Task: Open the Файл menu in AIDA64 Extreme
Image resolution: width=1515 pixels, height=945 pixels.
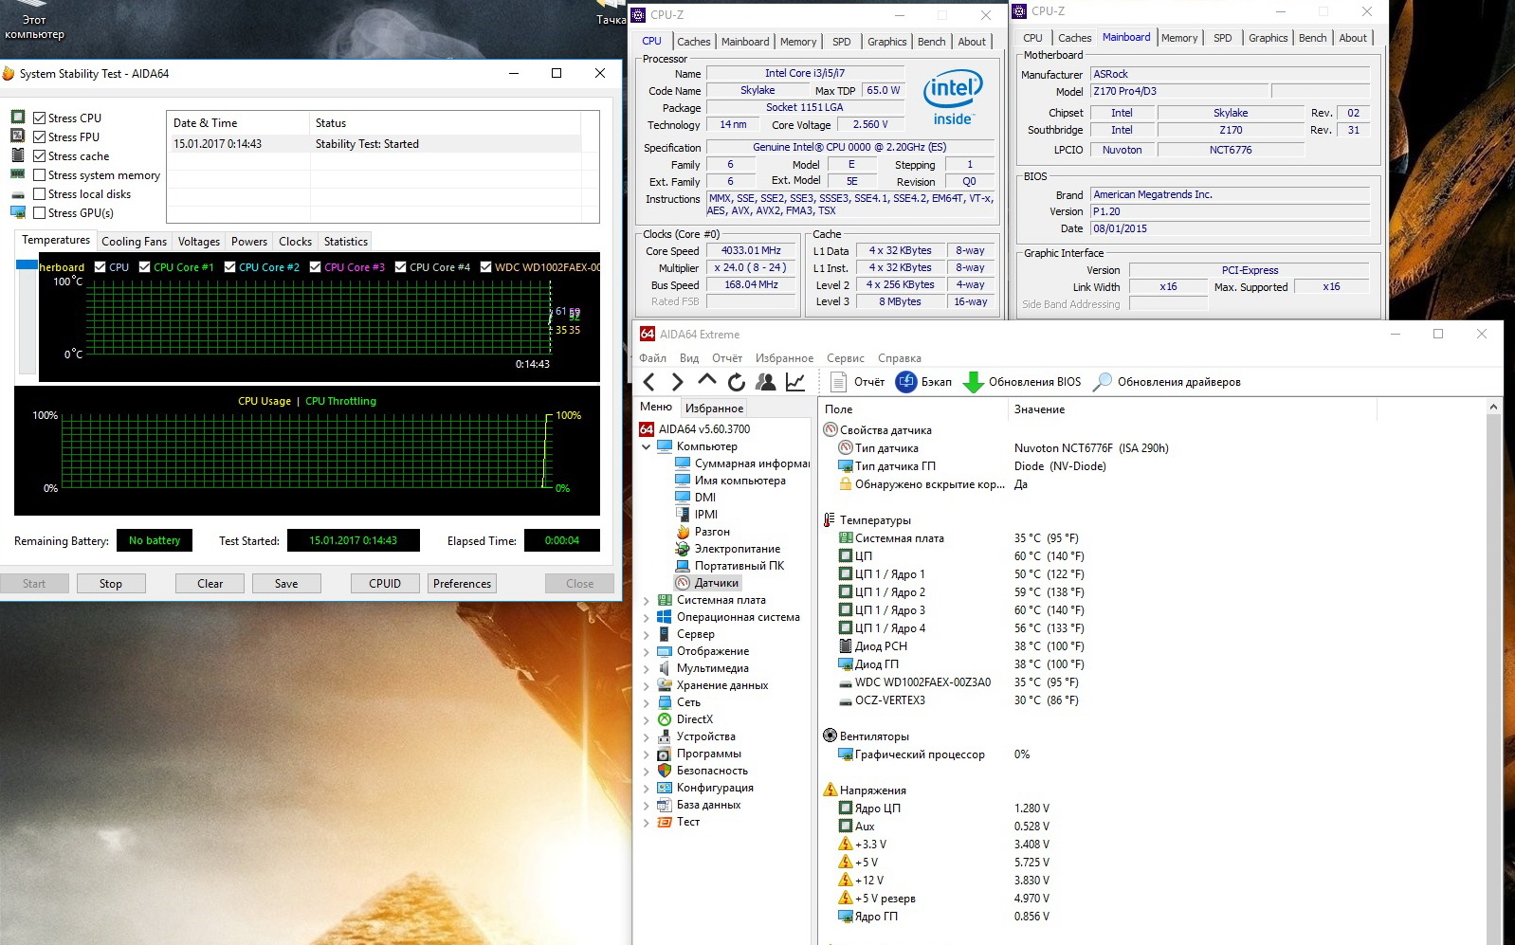Action: [x=652, y=358]
